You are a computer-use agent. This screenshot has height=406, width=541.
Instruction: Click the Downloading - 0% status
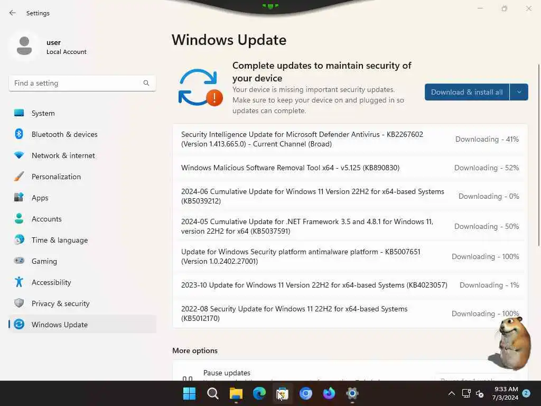pos(489,196)
